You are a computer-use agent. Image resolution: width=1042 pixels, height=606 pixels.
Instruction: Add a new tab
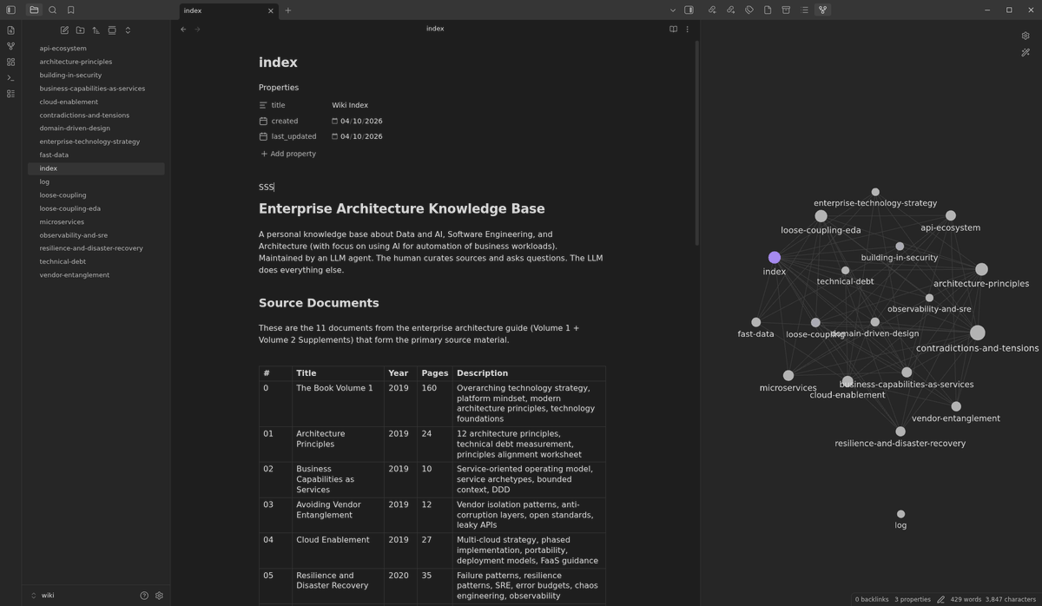tap(288, 10)
